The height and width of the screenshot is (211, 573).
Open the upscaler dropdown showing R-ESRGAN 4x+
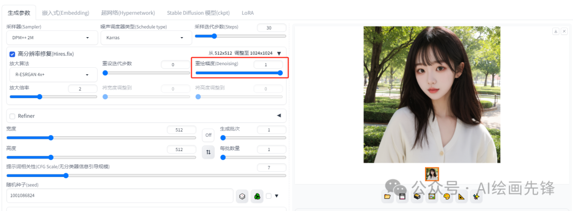pos(54,74)
